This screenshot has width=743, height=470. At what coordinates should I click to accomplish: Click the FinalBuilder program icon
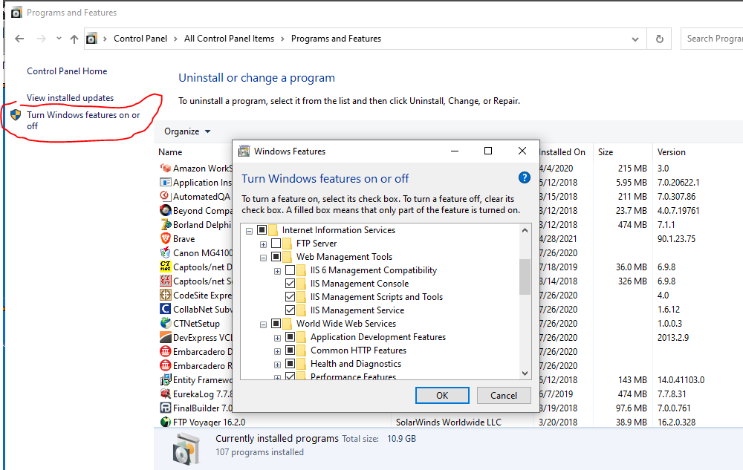point(166,408)
